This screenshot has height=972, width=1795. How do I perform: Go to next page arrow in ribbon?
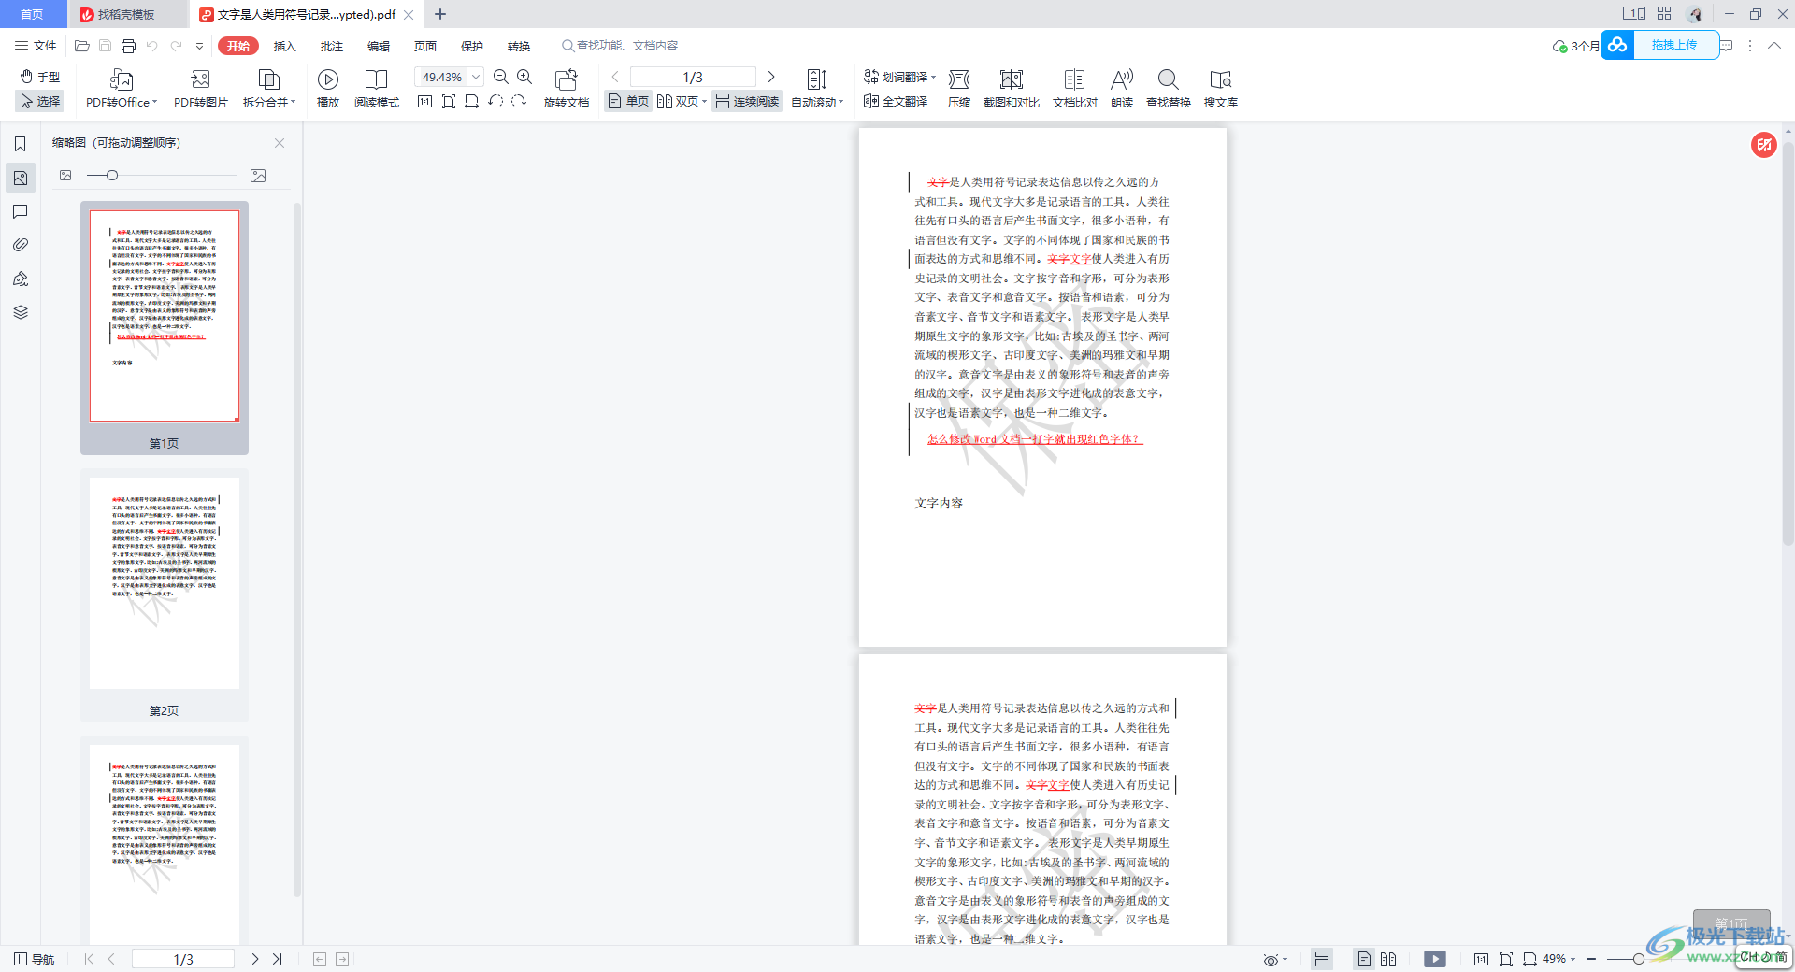click(771, 77)
